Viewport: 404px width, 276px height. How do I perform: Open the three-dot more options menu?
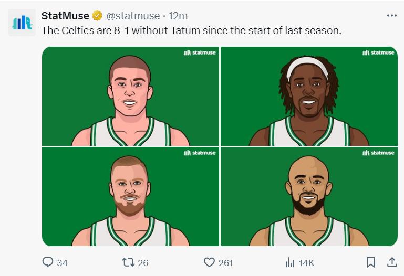click(x=391, y=16)
